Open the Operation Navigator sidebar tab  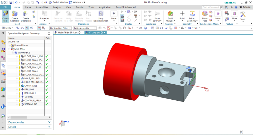3,66
